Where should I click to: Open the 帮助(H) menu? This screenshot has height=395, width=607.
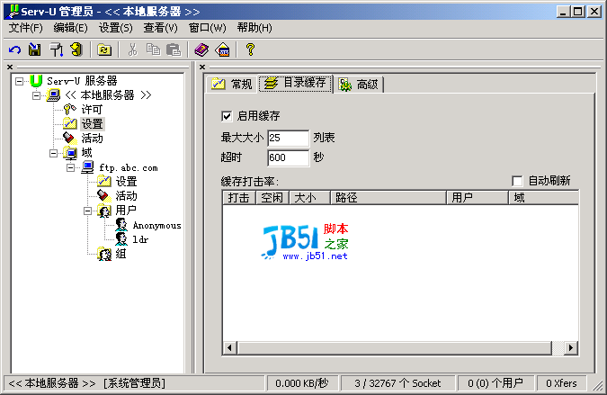(254, 28)
